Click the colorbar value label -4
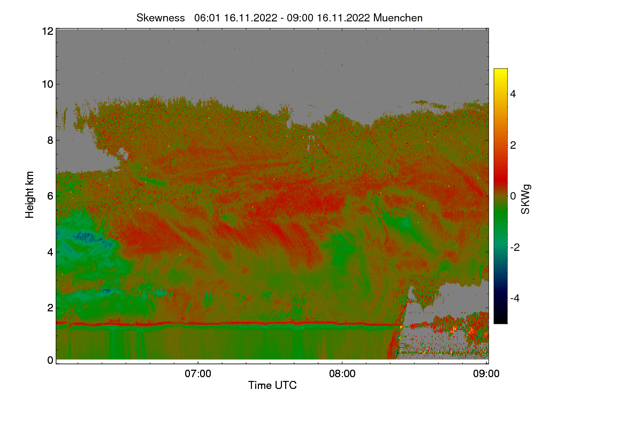 (x=514, y=298)
